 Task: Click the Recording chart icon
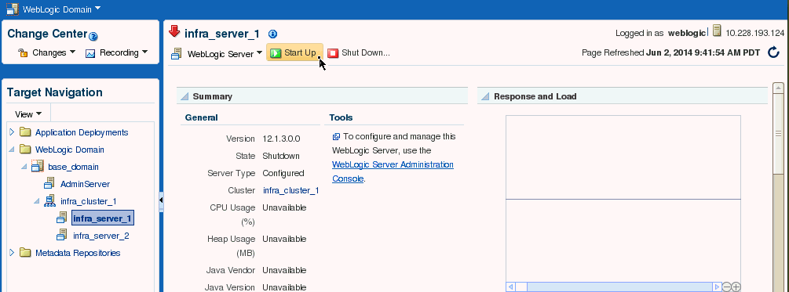click(90, 53)
